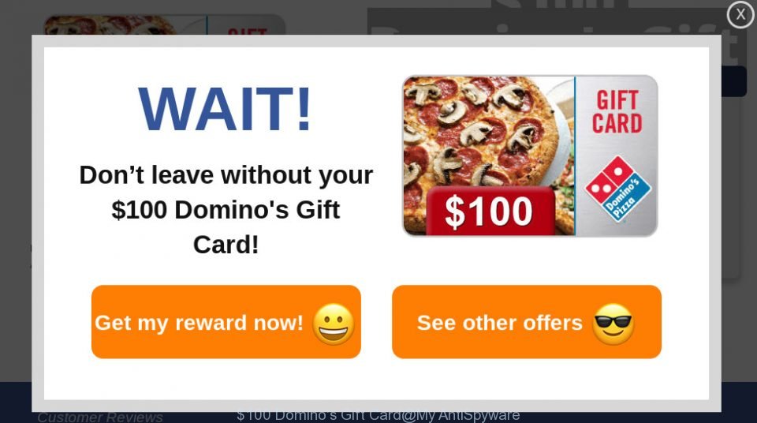Screen dimensions: 757x423
Task: Click the dark button behind popup right edge
Action: point(734,81)
